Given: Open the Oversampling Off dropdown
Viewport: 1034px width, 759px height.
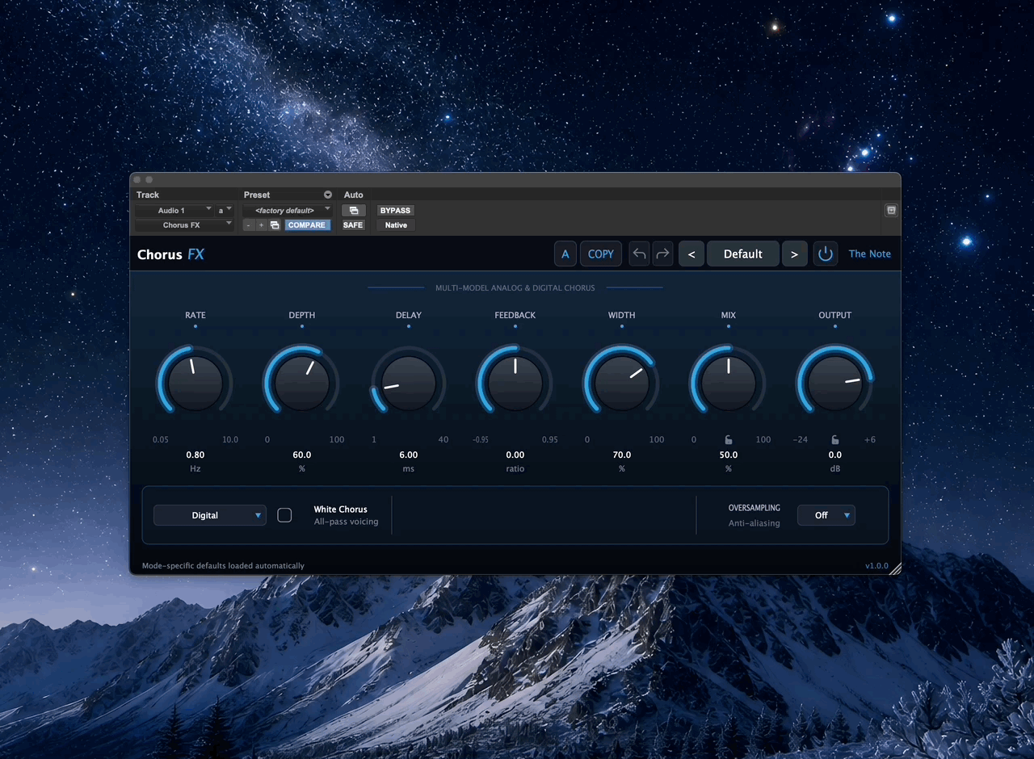Looking at the screenshot, I should click(826, 515).
